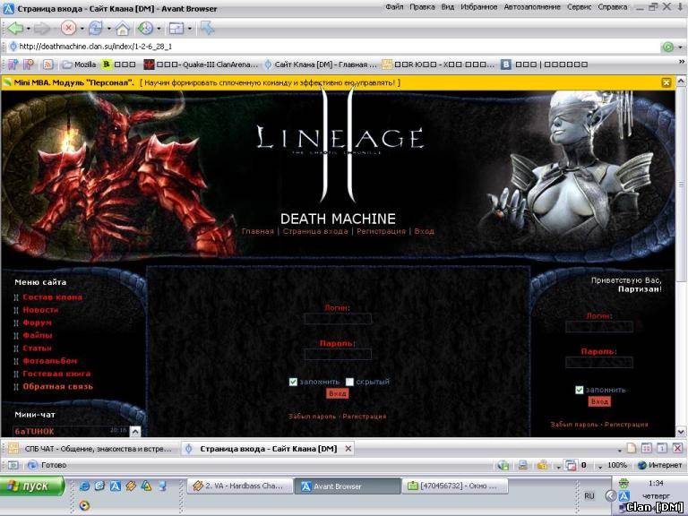Open the Гостевая книга link

tap(56, 374)
